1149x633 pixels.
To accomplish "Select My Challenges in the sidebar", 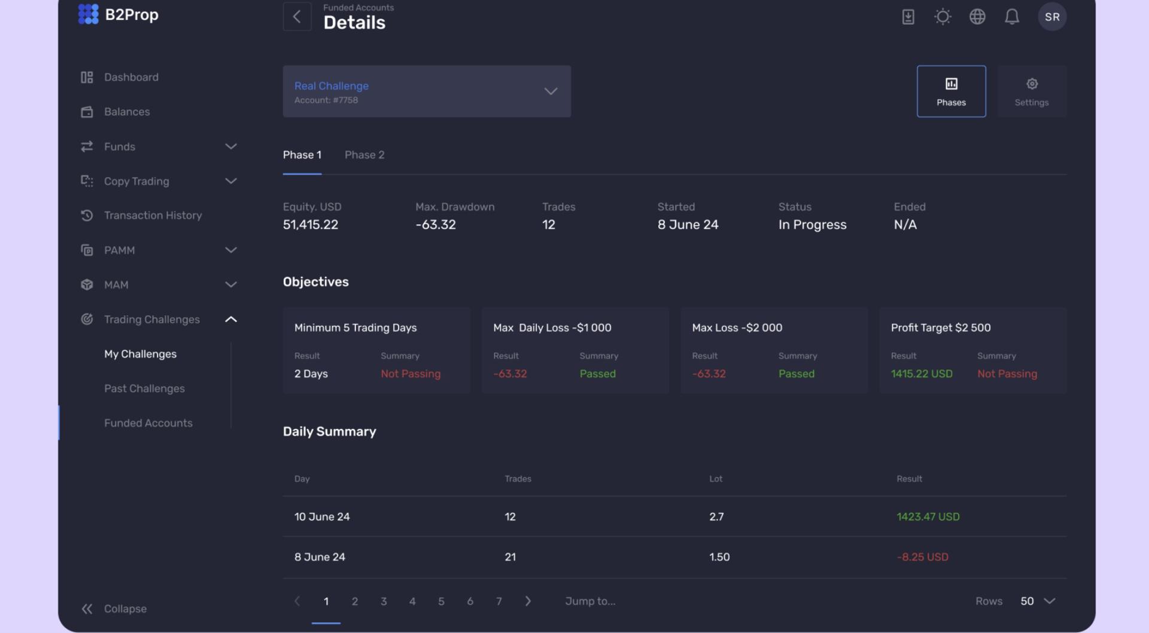I will pyautogui.click(x=140, y=354).
